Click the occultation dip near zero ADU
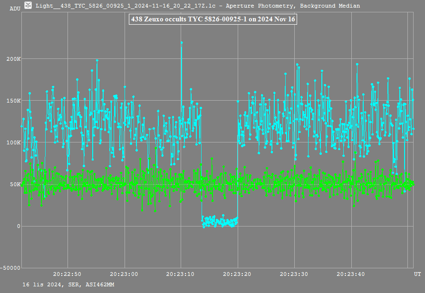The image size is (425, 293). point(220,221)
